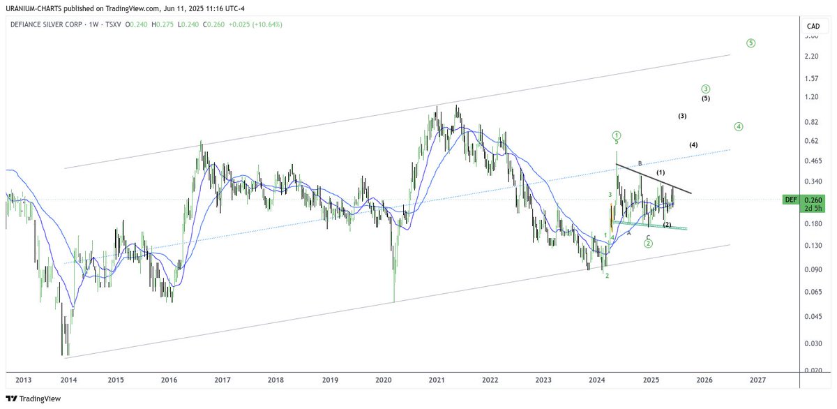The height and width of the screenshot is (409, 837).
Task: Select the black (4) wave label
Action: pos(693,145)
